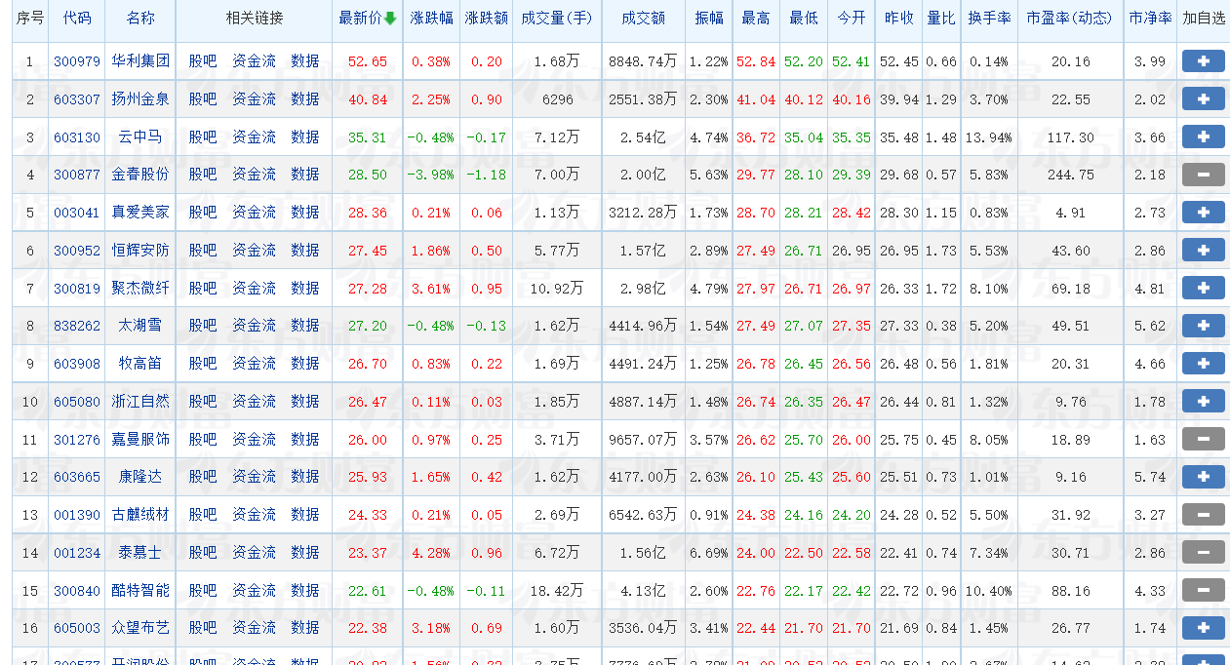This screenshot has height=665, width=1230.
Task: Select 10.92万 volume cell
Action: click(559, 289)
